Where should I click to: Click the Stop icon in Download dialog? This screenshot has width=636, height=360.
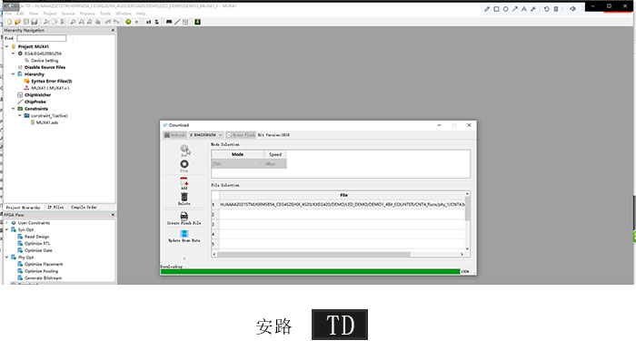pyautogui.click(x=184, y=164)
